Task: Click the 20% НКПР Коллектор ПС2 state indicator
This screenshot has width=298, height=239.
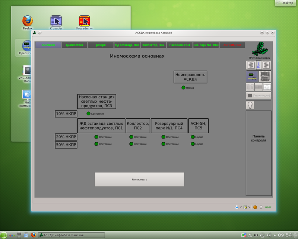Action: click(x=131, y=137)
